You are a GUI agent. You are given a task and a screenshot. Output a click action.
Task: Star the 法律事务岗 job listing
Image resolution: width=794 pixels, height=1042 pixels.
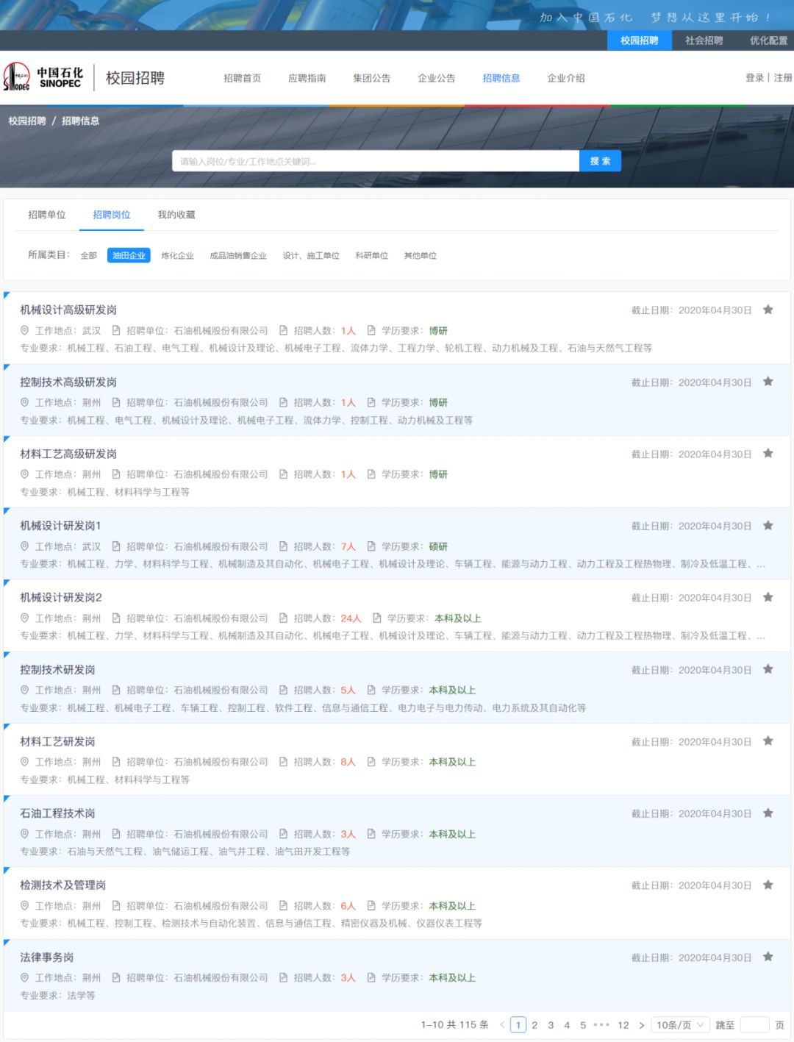click(768, 957)
